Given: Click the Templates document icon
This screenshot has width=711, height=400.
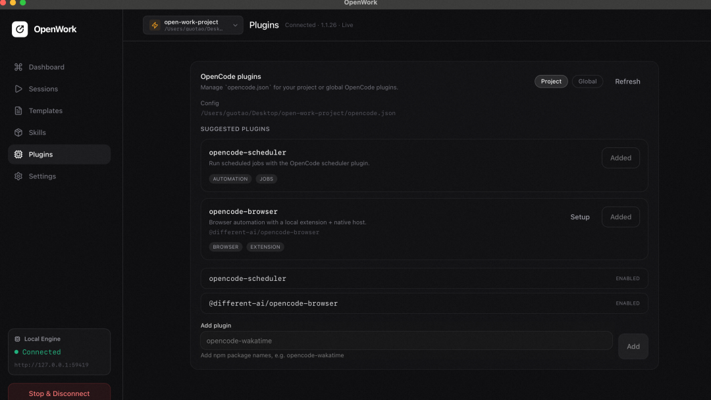Looking at the screenshot, I should tap(18, 111).
